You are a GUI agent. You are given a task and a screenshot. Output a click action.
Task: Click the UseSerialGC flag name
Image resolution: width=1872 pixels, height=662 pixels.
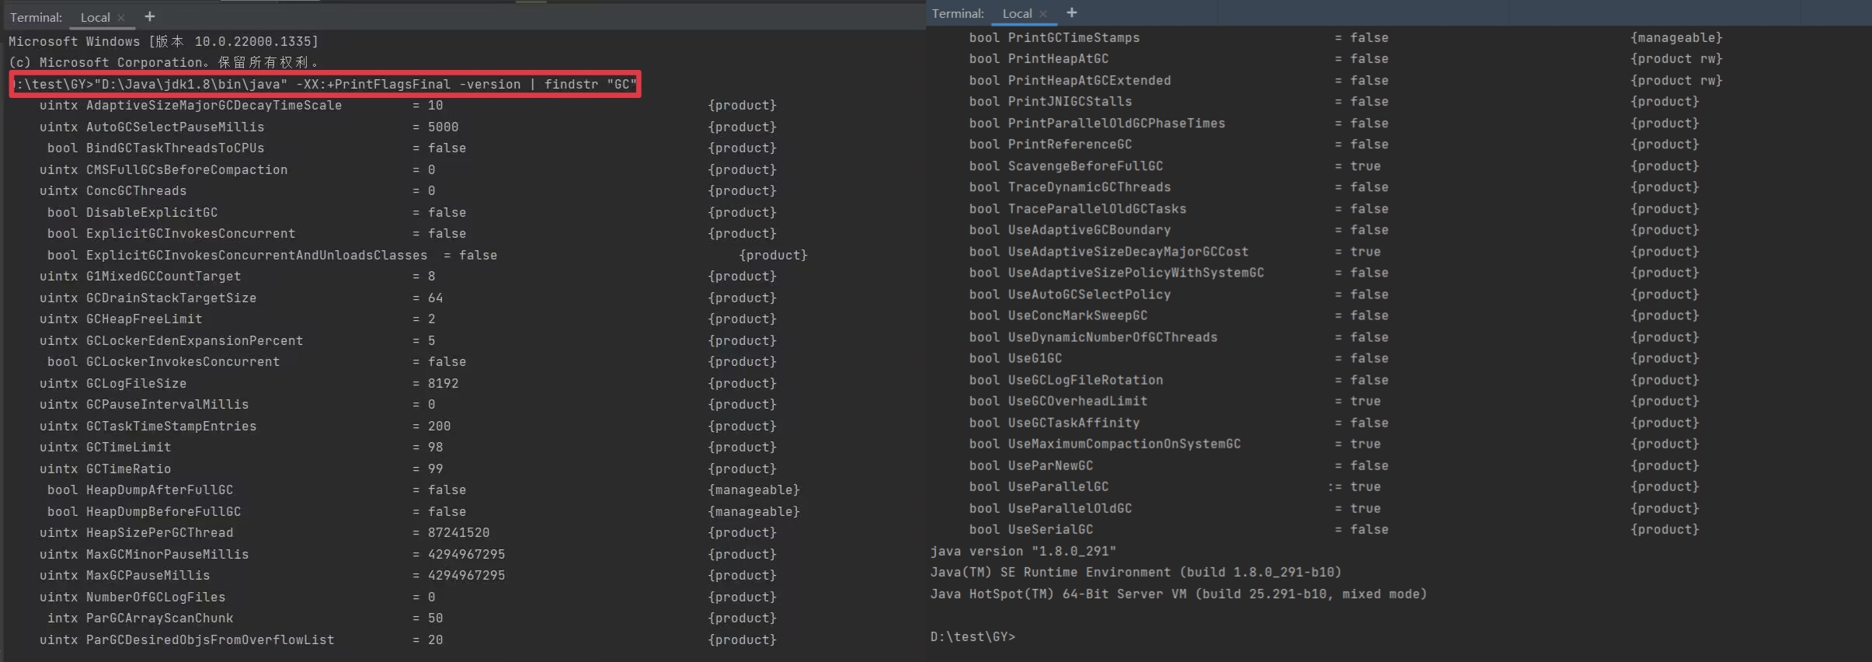point(1050,528)
